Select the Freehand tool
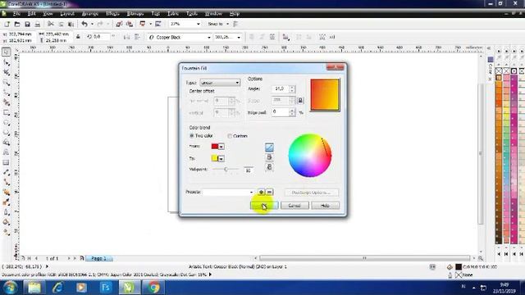The height and width of the screenshot is (295, 525). click(x=6, y=93)
